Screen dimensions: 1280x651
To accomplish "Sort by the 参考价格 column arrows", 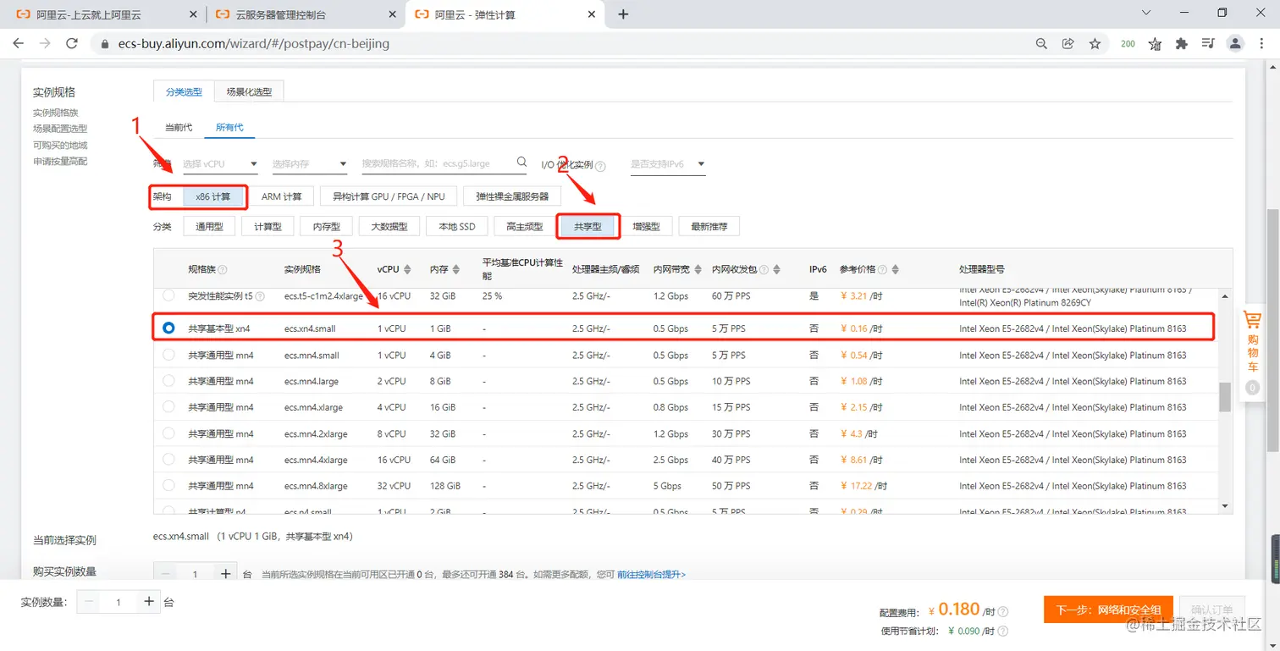I will (896, 269).
